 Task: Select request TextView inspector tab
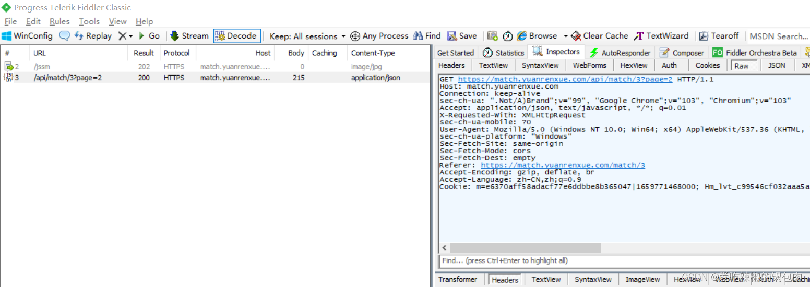pyautogui.click(x=493, y=65)
